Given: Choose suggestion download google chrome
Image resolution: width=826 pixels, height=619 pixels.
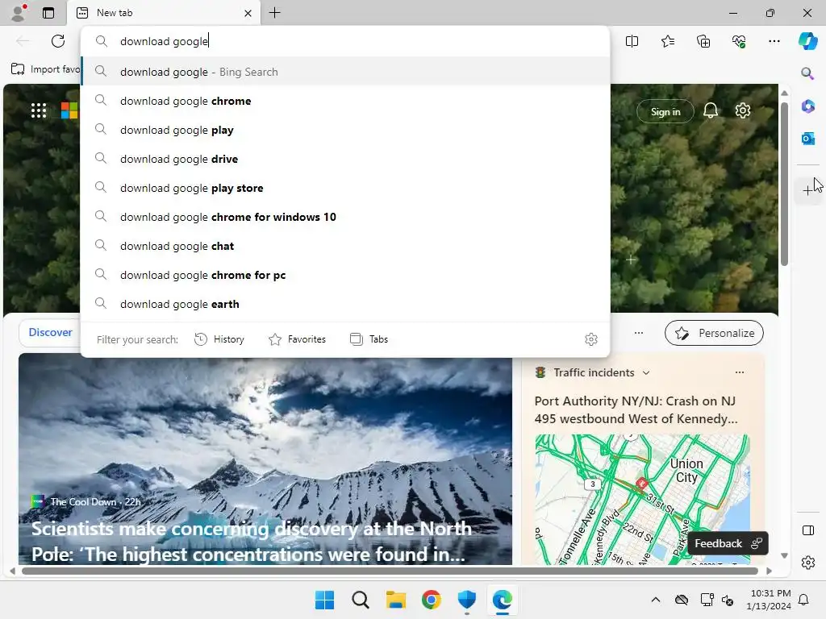Looking at the screenshot, I should (345, 101).
